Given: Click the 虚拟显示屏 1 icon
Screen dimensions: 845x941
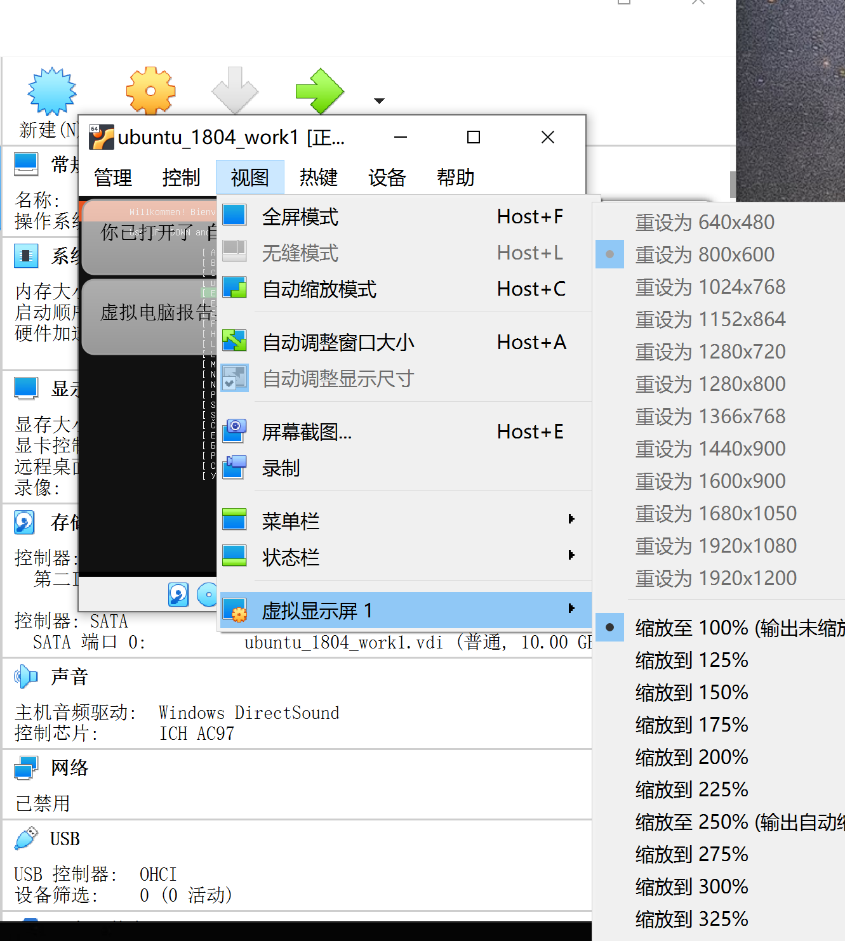Looking at the screenshot, I should tap(235, 610).
